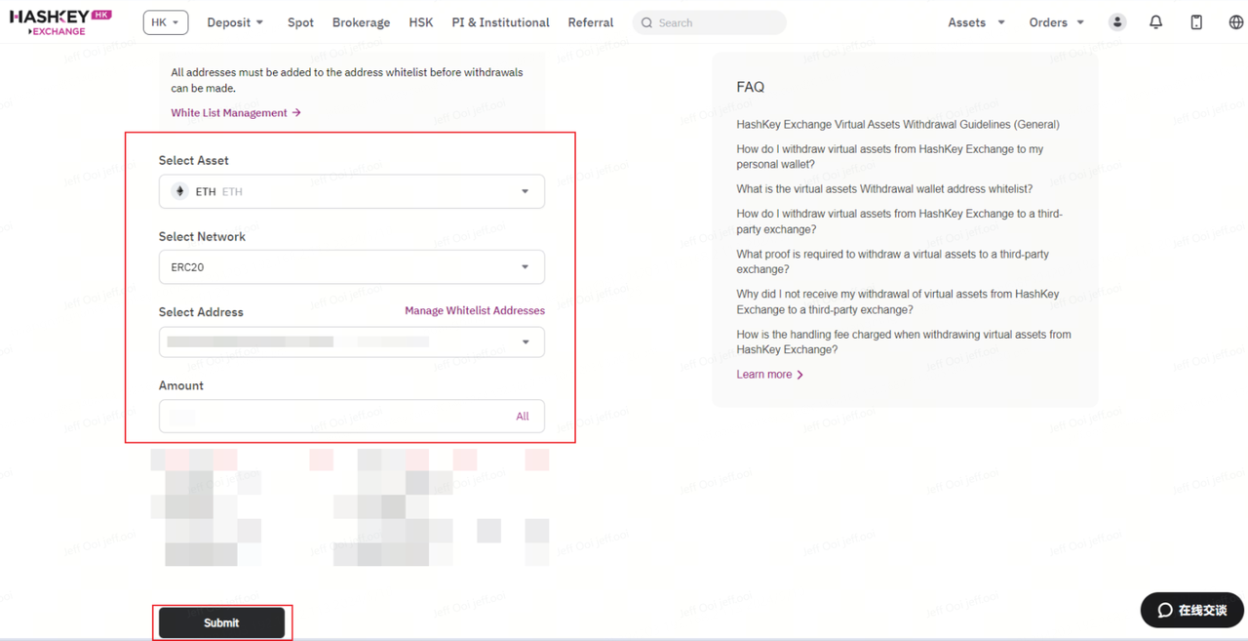Click the user profile icon
The image size is (1248, 641).
click(1116, 22)
